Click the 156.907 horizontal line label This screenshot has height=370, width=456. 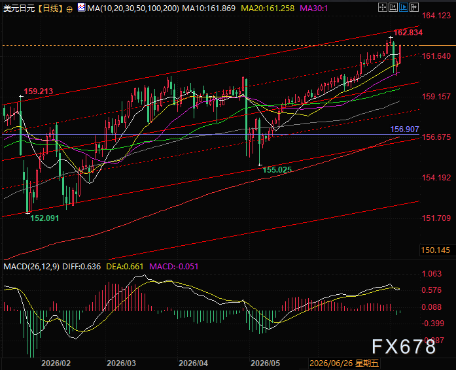[404, 129]
